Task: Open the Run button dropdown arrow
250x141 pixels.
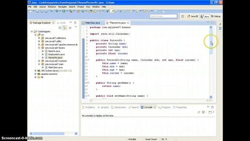Action: (x=67, y=11)
